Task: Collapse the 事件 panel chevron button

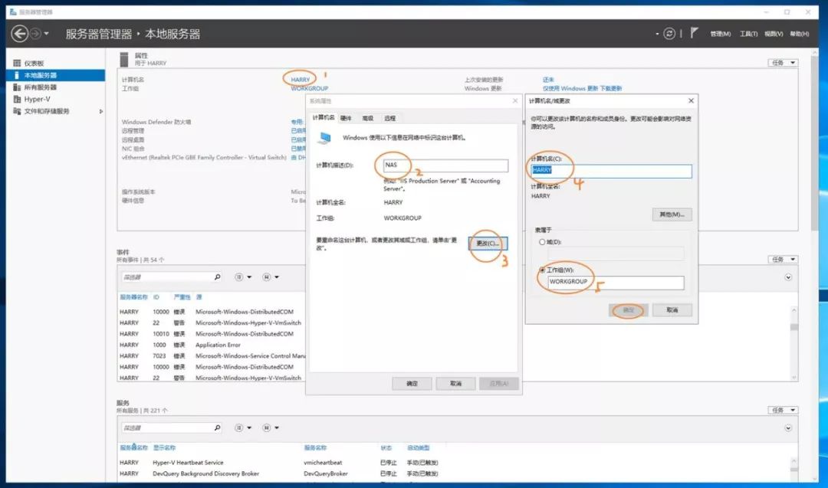Action: click(x=788, y=277)
